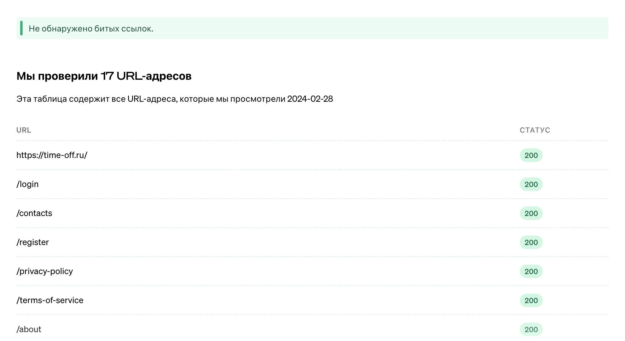Click the 200 badge for /login
Image resolution: width=625 pixels, height=341 pixels.
click(x=531, y=184)
